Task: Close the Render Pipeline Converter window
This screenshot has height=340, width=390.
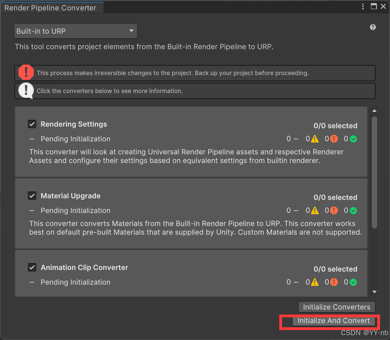Action: (383, 6)
